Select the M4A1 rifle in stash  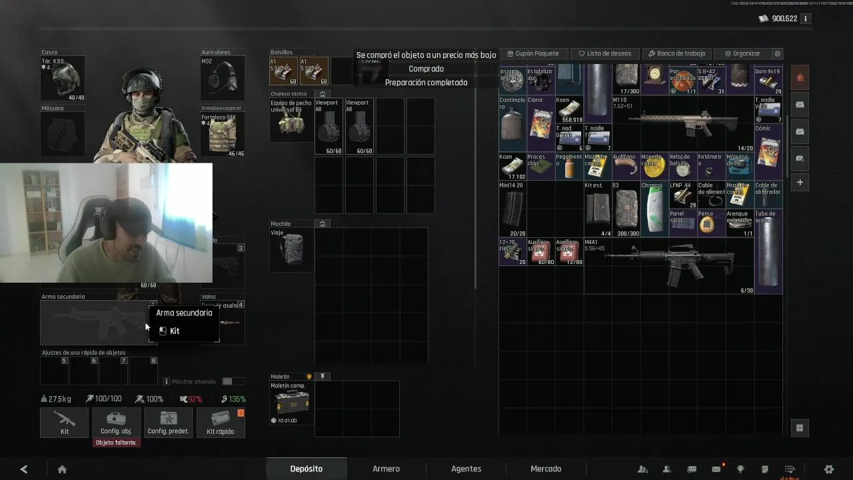click(x=669, y=266)
